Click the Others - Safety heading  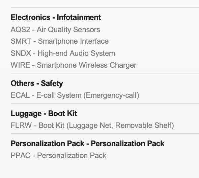(x=37, y=83)
